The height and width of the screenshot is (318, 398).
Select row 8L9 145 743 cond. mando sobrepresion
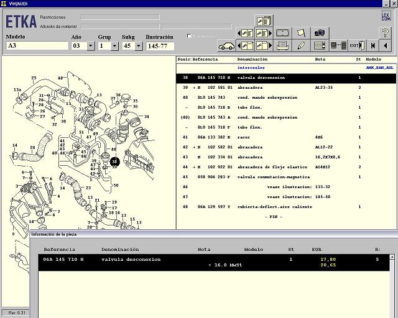[x=286, y=98]
